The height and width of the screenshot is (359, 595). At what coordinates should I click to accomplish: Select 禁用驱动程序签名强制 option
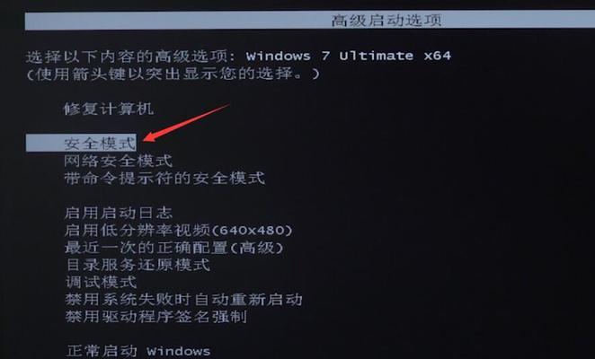(156, 316)
